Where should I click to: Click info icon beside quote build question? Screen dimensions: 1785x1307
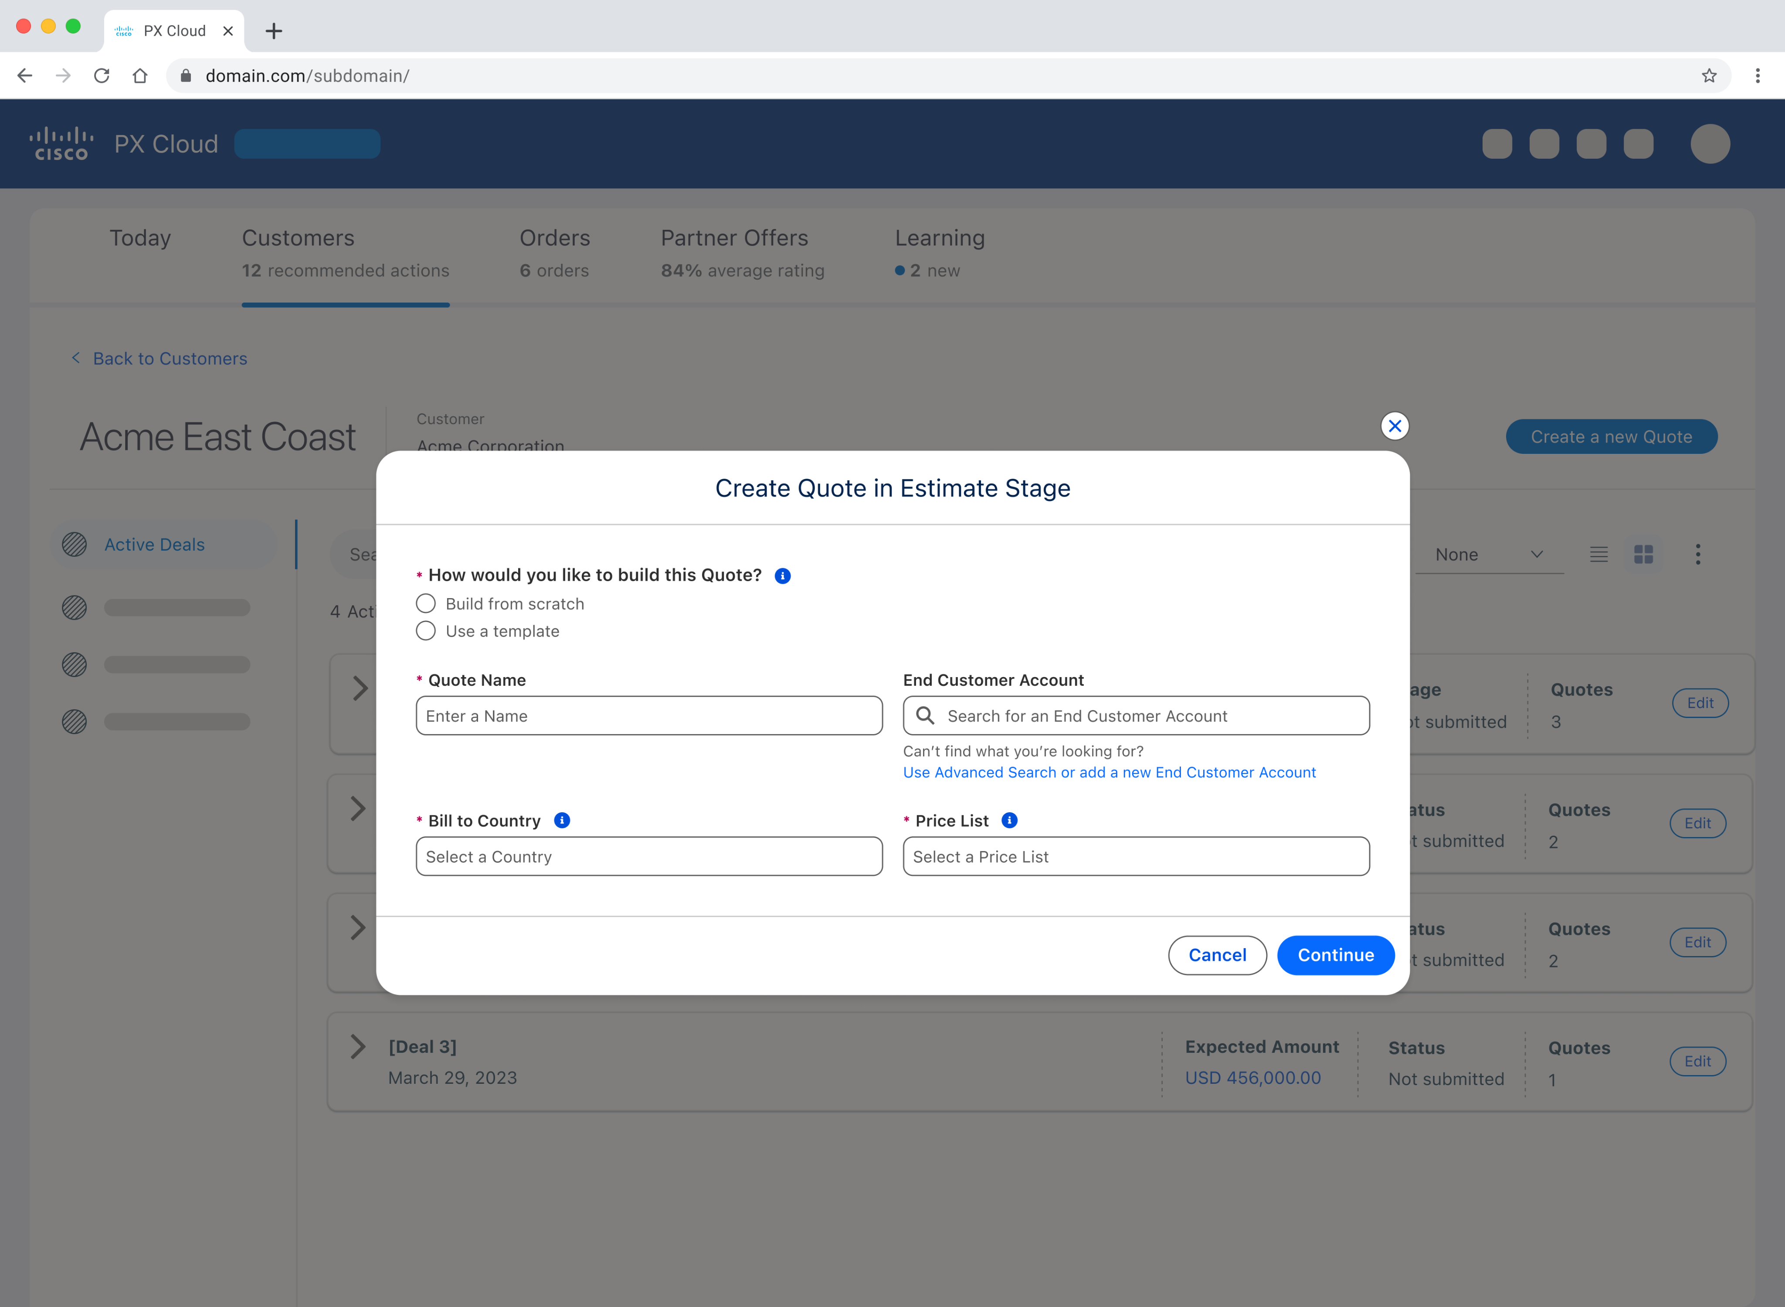782,576
